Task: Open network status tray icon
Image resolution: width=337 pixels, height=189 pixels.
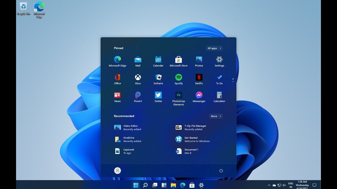Action: pos(279,185)
